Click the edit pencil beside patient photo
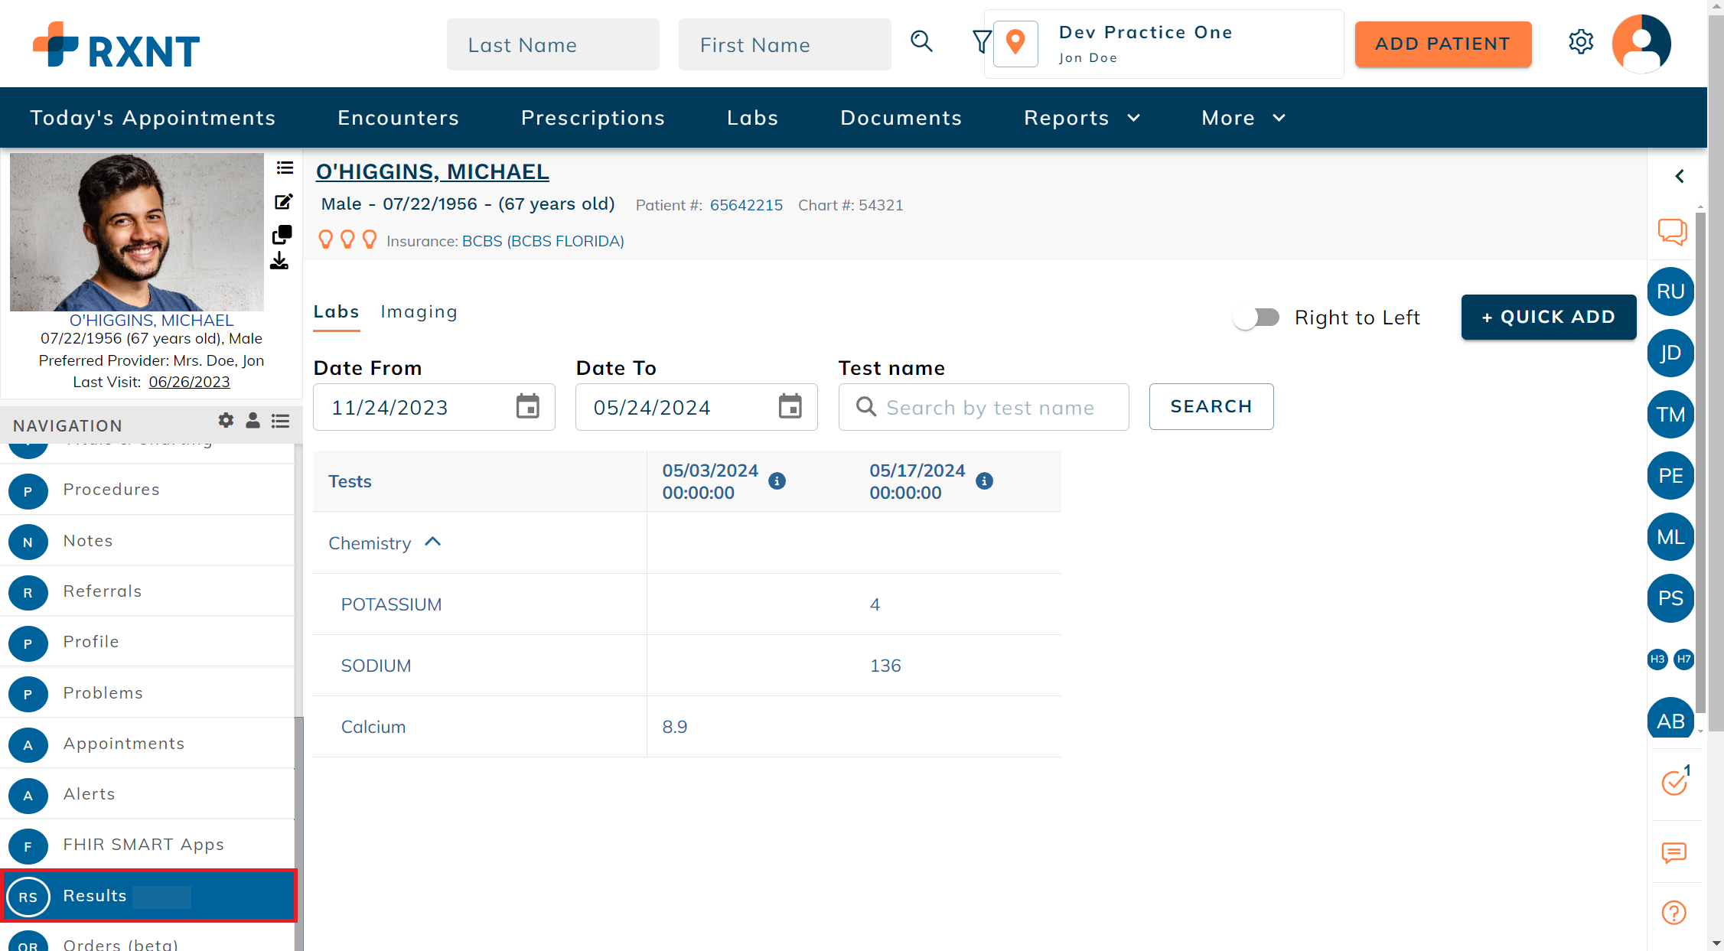Image resolution: width=1724 pixels, height=951 pixels. (283, 202)
